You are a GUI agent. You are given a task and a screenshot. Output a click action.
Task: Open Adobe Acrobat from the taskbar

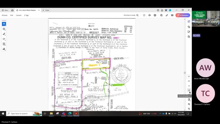76,114
